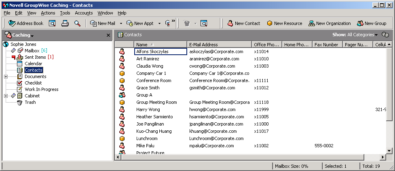Click the New Resource button
The image size is (395, 171).
(x=284, y=23)
